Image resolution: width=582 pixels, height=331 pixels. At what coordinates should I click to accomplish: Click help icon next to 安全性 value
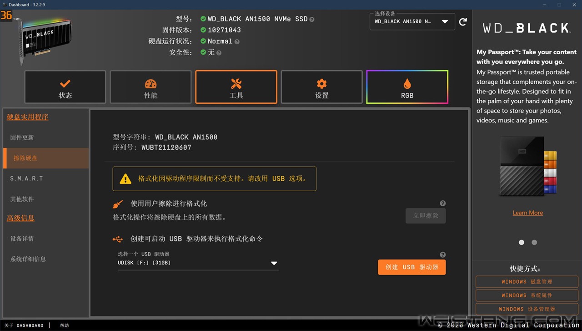[x=219, y=53]
